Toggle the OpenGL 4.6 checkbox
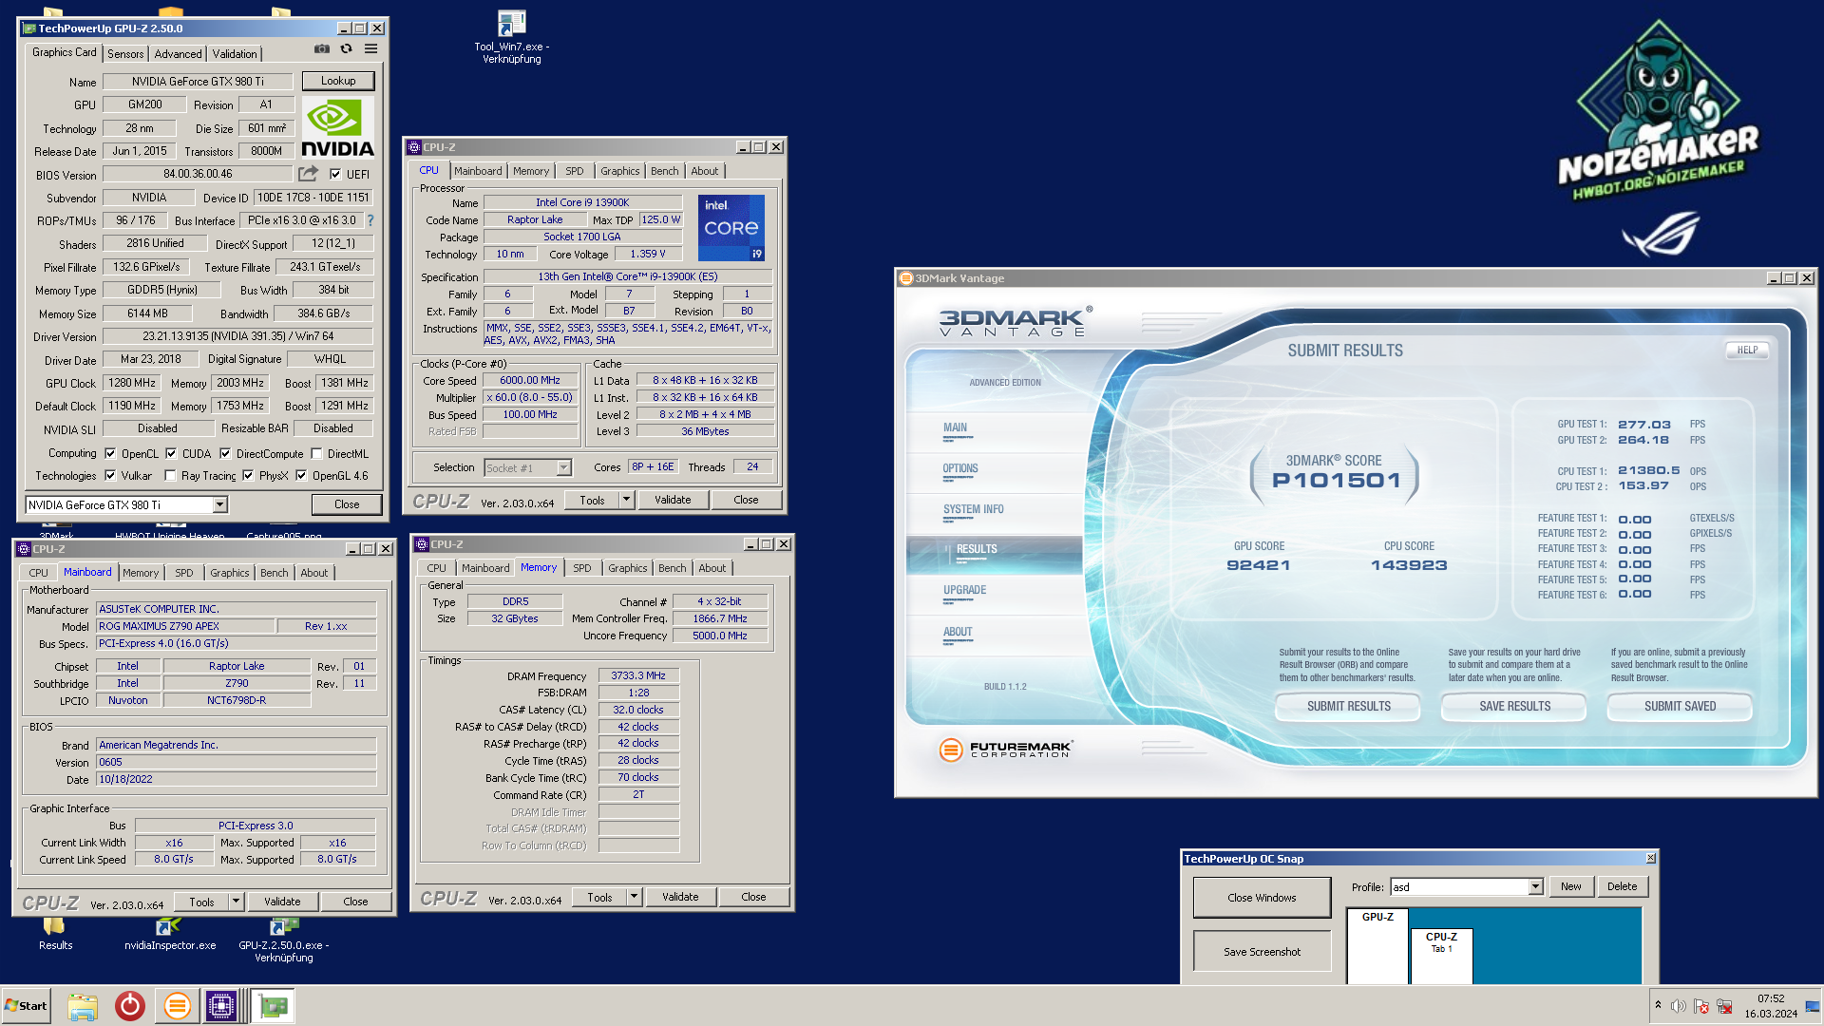Image resolution: width=1824 pixels, height=1026 pixels. pyautogui.click(x=301, y=475)
